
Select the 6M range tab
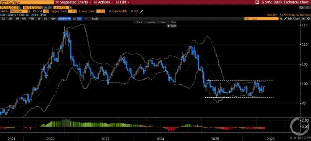pos(24,19)
